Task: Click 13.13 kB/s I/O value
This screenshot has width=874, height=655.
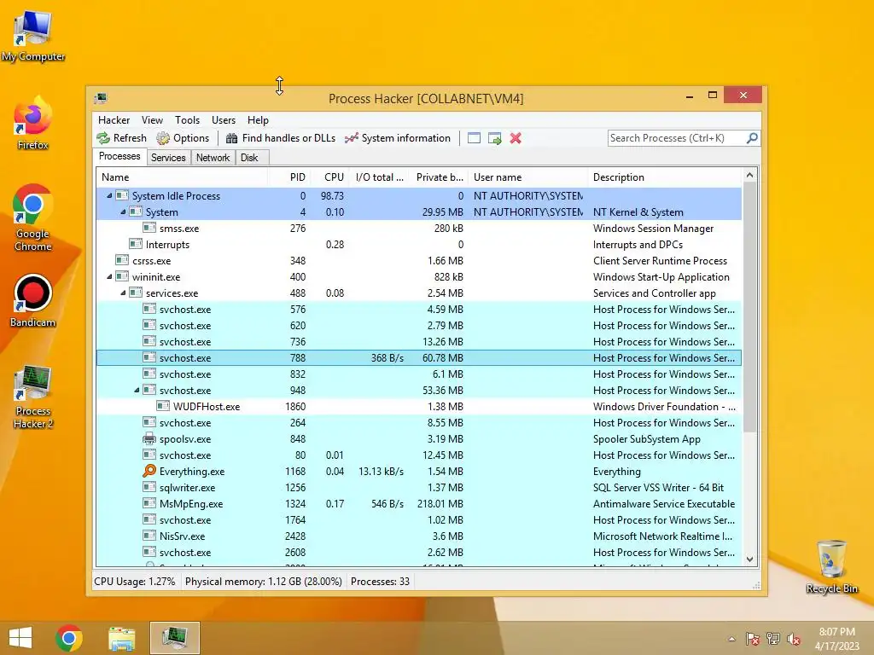Action: (x=382, y=471)
